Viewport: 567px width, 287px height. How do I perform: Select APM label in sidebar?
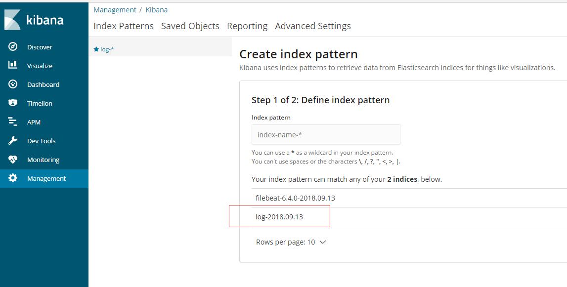pos(34,122)
